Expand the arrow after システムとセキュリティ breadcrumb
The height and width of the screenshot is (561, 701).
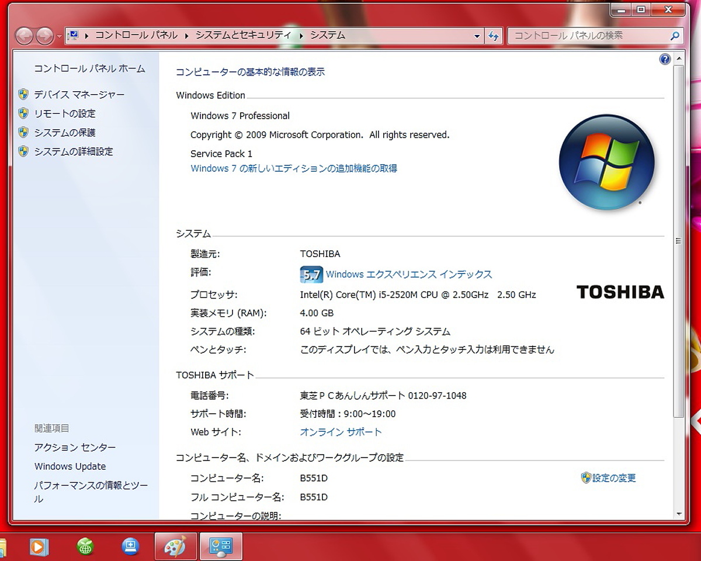(x=301, y=36)
